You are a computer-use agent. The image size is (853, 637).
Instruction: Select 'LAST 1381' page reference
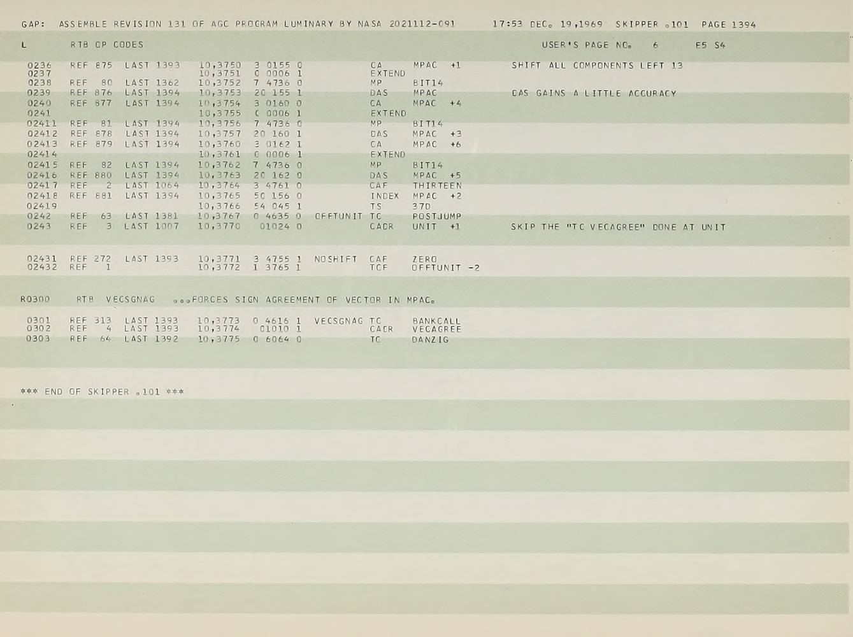[152, 216]
